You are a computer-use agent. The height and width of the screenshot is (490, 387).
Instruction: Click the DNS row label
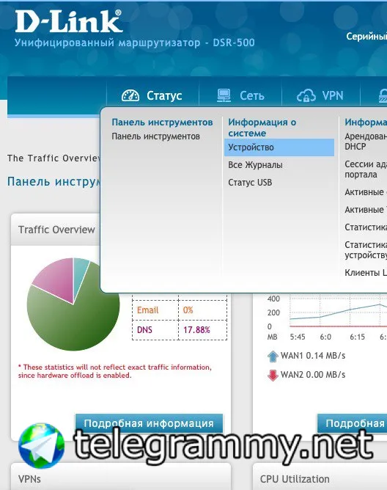tap(144, 329)
